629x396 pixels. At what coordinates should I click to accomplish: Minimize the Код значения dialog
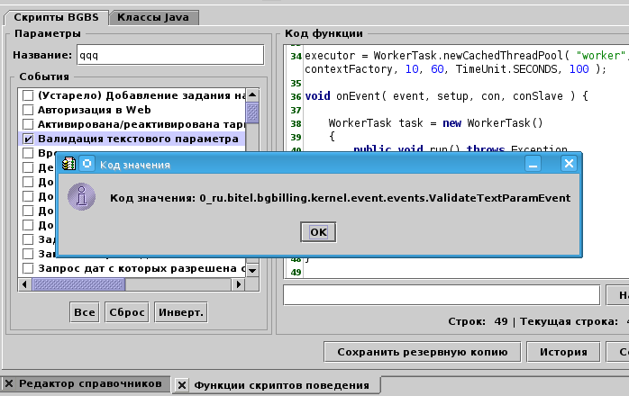pyautogui.click(x=533, y=164)
